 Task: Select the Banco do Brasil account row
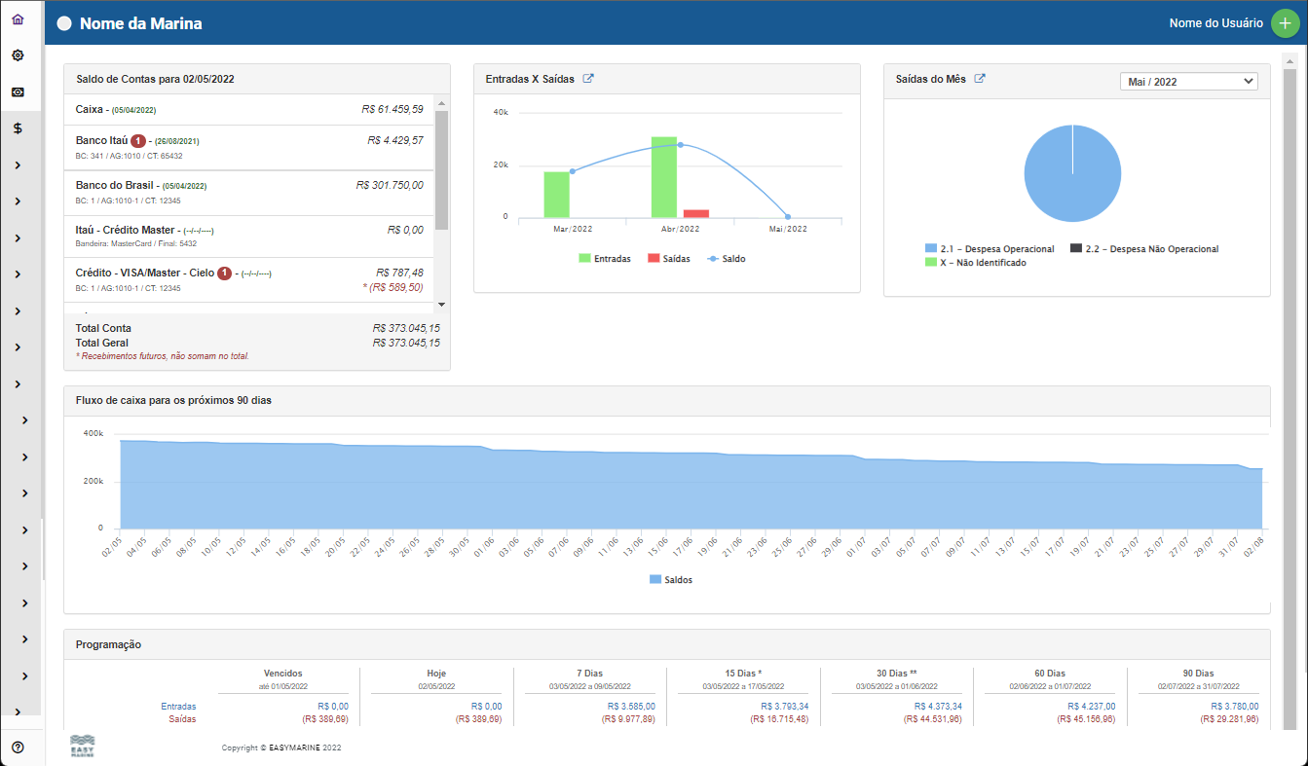249,192
